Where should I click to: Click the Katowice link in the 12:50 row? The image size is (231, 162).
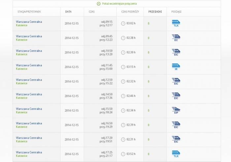point(22,83)
